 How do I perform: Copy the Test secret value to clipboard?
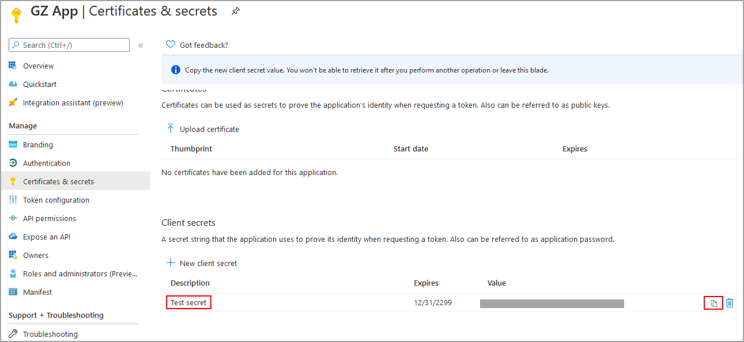pyautogui.click(x=713, y=303)
